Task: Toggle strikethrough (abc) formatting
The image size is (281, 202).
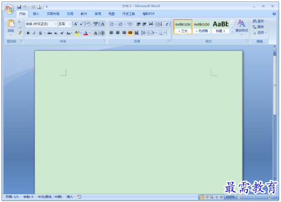Action: 50,33
